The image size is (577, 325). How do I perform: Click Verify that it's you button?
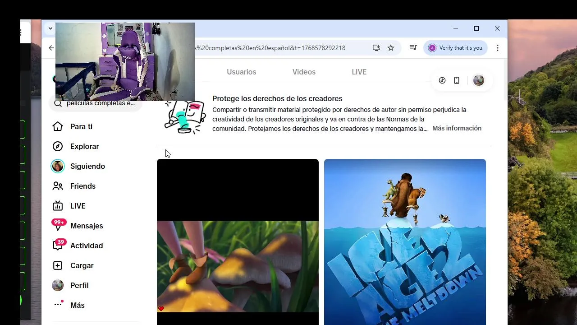click(455, 48)
